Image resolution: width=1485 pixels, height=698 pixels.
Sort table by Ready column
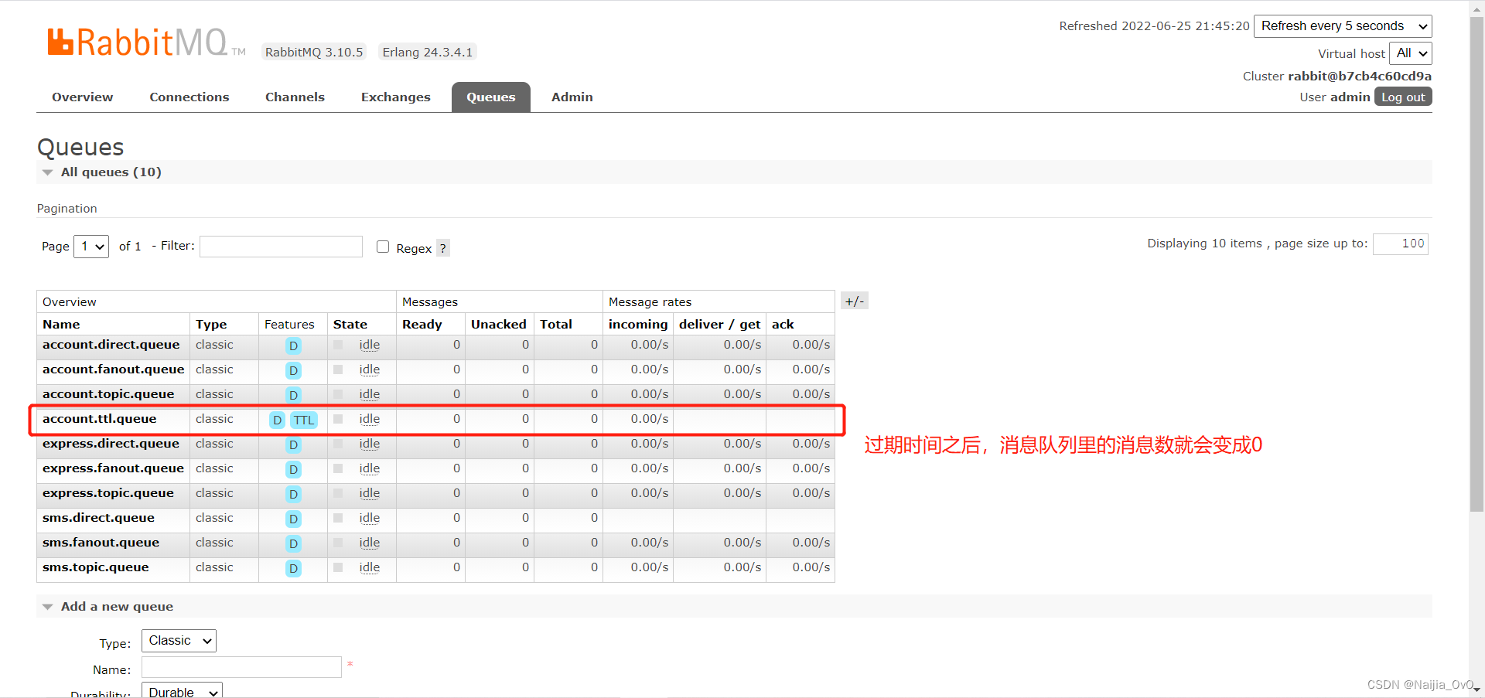[422, 325]
